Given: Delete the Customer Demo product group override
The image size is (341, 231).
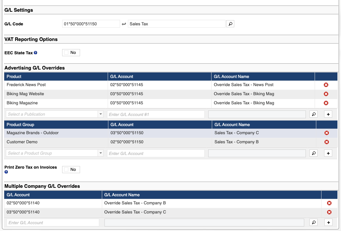Looking at the screenshot, I should (x=327, y=142).
